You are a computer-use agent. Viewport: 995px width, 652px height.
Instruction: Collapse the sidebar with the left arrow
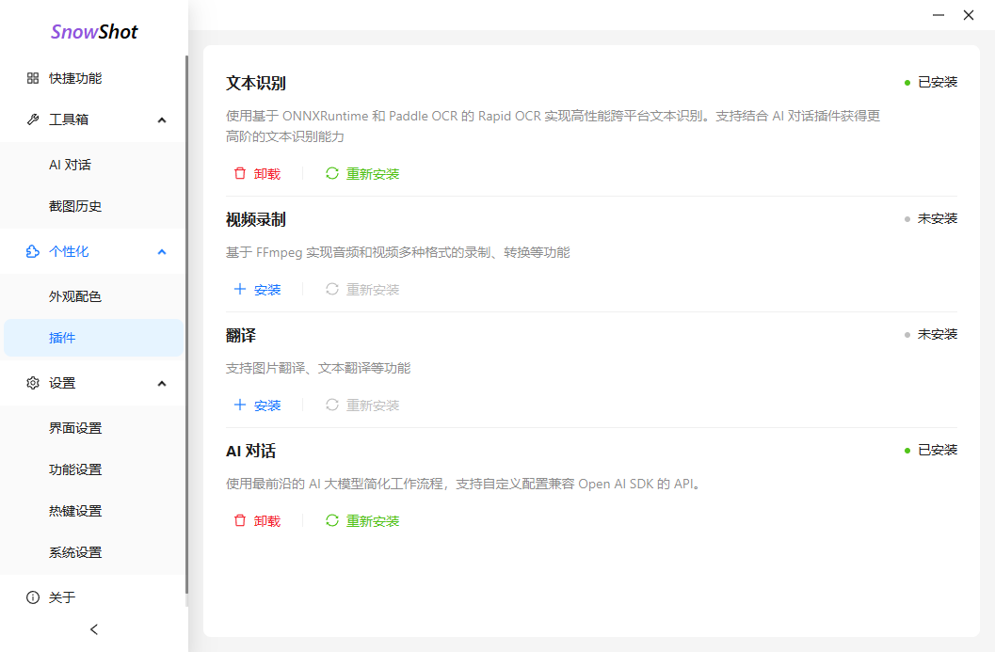point(94,629)
